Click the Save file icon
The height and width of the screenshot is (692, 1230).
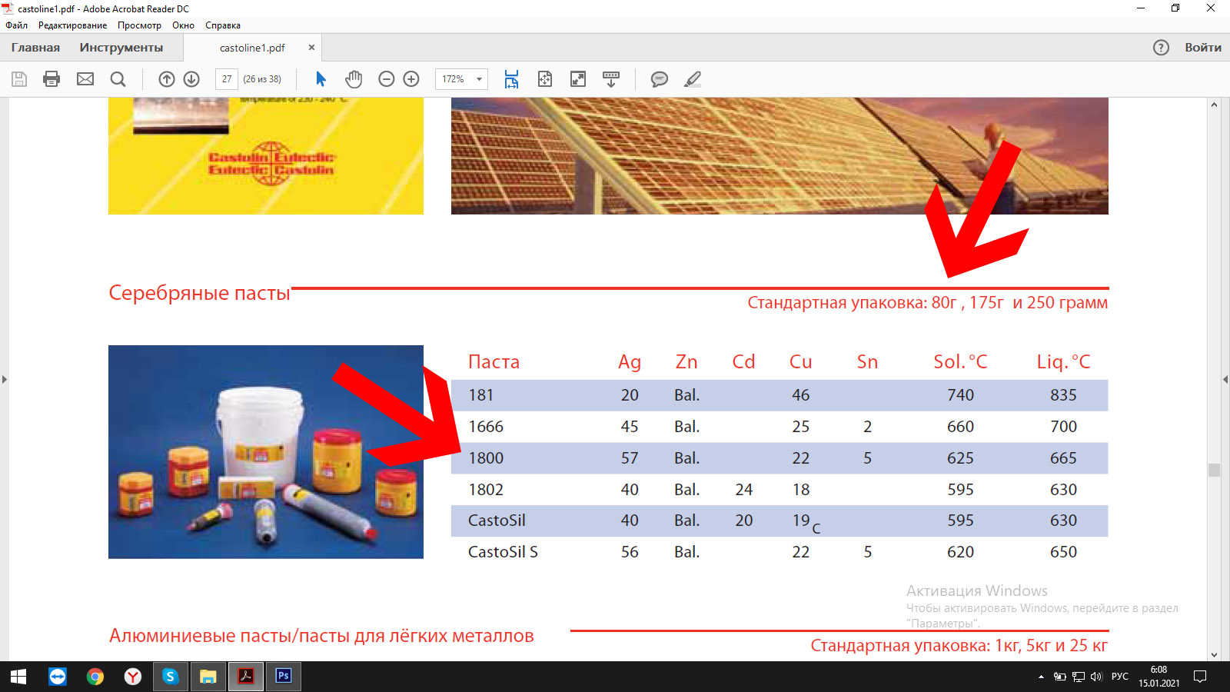(x=19, y=79)
